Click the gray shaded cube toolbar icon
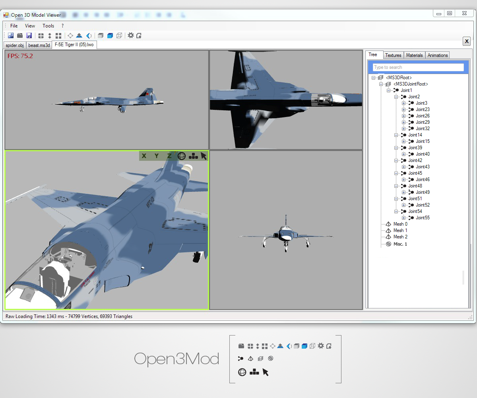This screenshot has height=398, width=477. tap(101, 36)
